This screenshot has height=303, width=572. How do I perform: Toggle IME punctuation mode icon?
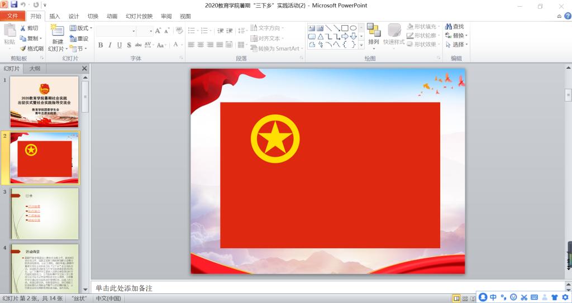click(503, 297)
